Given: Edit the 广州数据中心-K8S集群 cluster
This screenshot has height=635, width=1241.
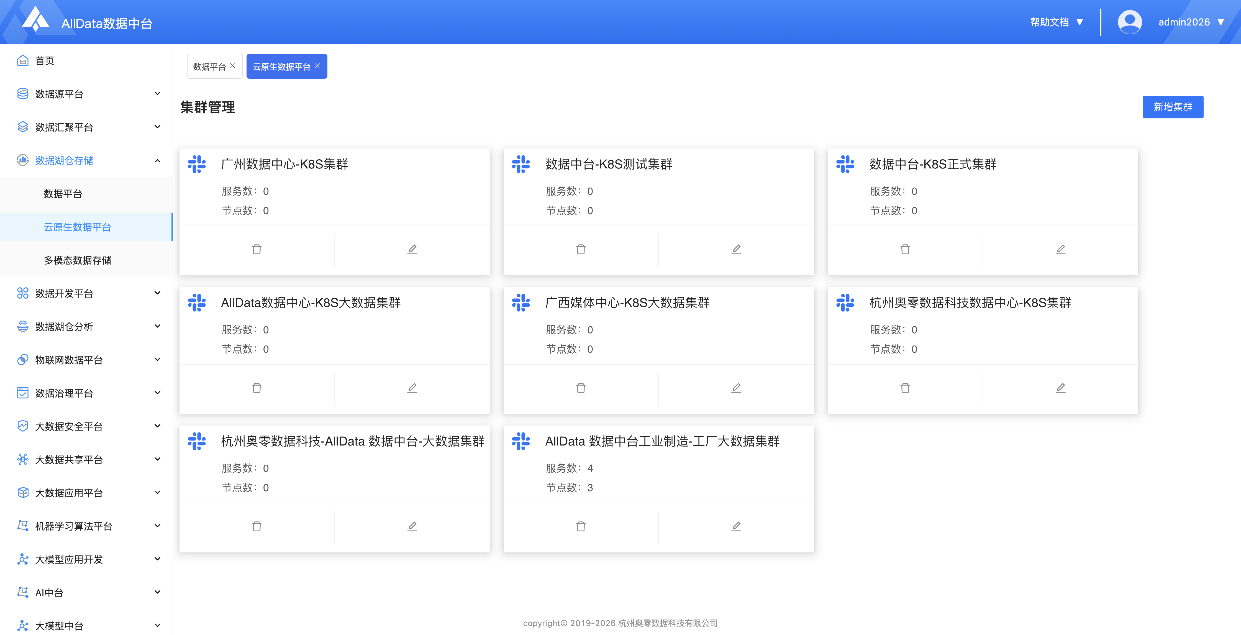Looking at the screenshot, I should click(x=412, y=249).
